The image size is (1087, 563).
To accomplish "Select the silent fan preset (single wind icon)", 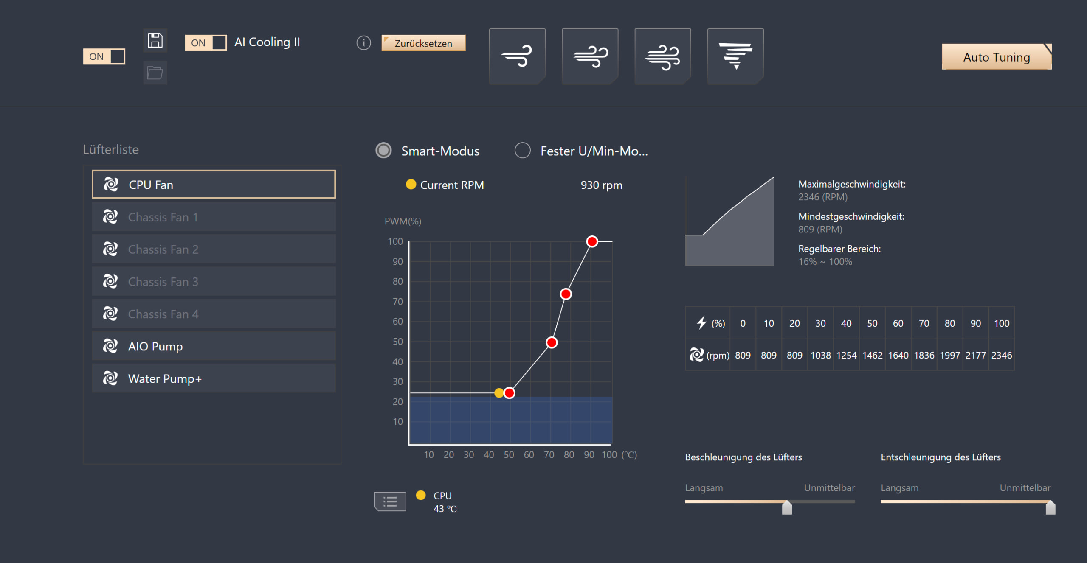I will pos(517,56).
